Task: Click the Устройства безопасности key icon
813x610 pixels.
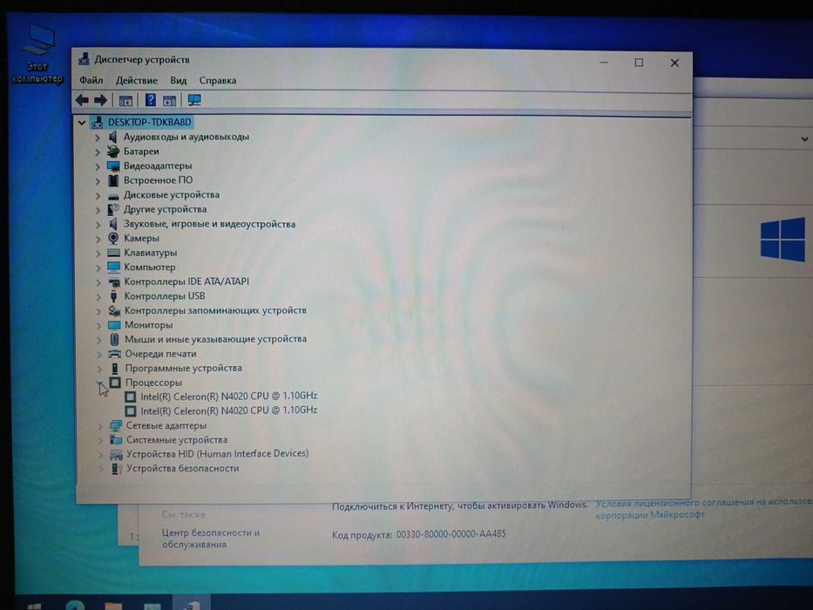Action: (x=116, y=469)
